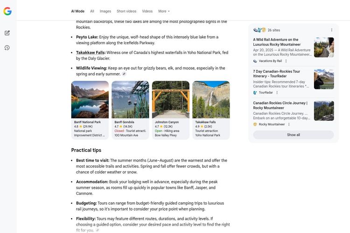Select the All results tab
Viewport: 350px width, 233px height.
click(x=92, y=11)
